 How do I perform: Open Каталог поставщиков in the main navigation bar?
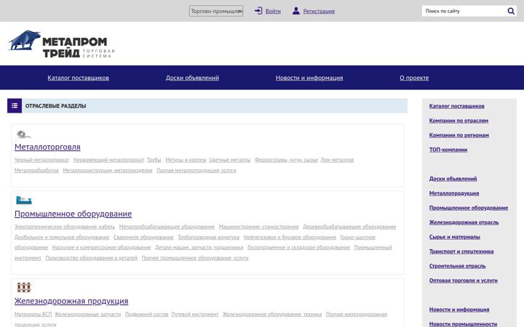coord(78,78)
